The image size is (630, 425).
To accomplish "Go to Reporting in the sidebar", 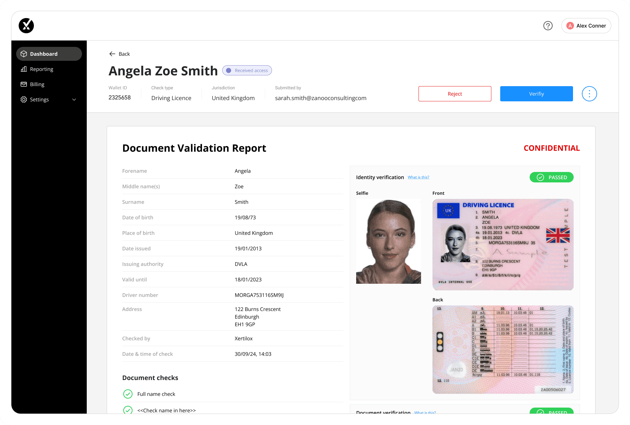I will point(49,69).
